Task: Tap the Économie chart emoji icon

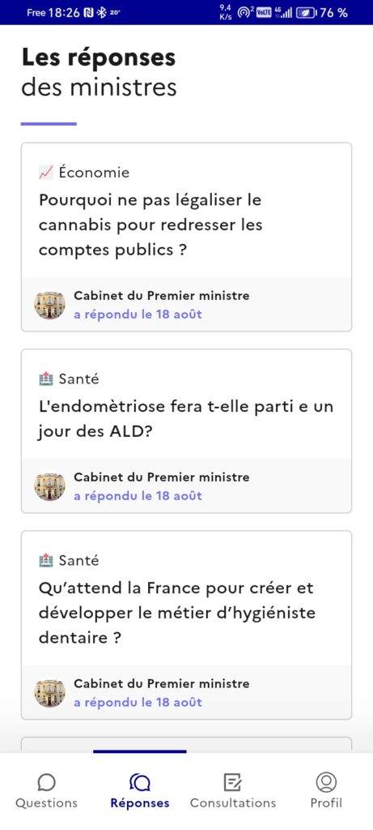Action: click(x=46, y=172)
